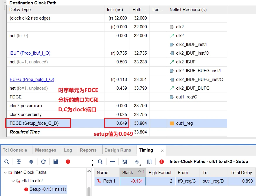Image resolution: width=256 pixels, height=196 pixels.
Task: Click the clk2_IBUF net arrow icon
Action: point(172,62)
